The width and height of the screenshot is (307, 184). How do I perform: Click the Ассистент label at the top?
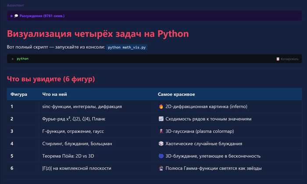coord(15,5)
